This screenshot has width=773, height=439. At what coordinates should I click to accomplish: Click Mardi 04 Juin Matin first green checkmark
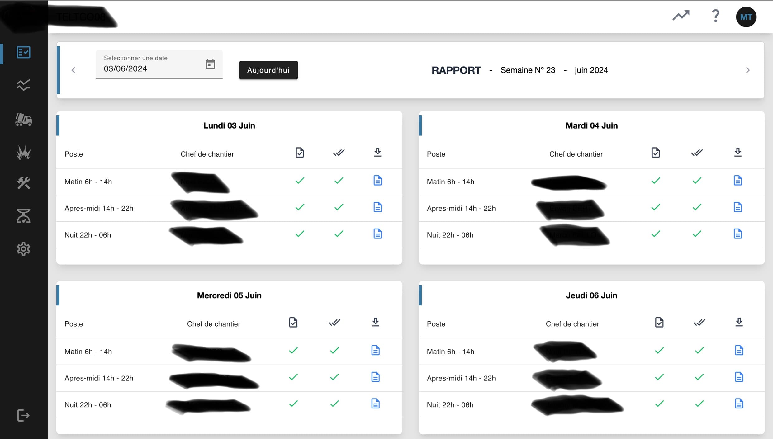(x=656, y=181)
